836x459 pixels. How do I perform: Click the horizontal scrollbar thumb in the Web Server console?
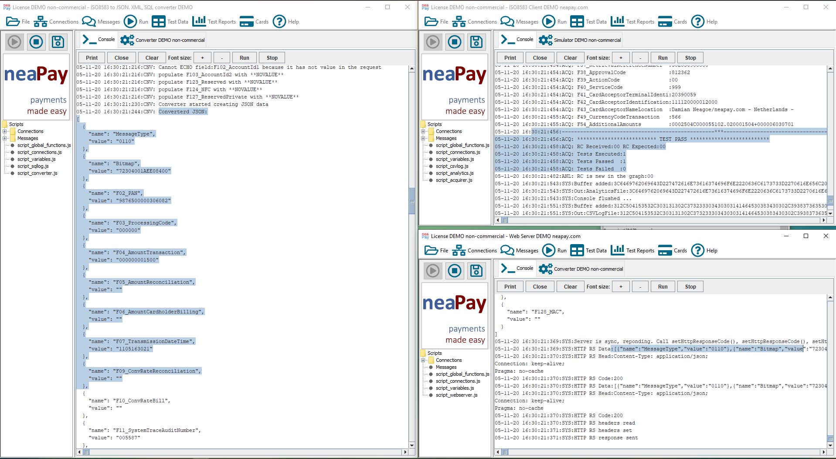tap(506, 452)
